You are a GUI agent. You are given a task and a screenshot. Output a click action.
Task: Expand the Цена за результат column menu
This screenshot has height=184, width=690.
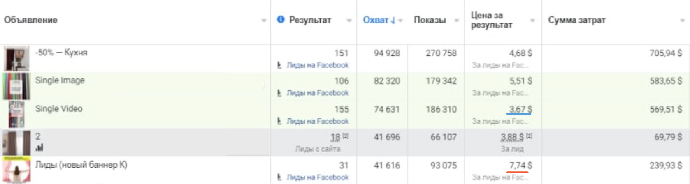[533, 21]
